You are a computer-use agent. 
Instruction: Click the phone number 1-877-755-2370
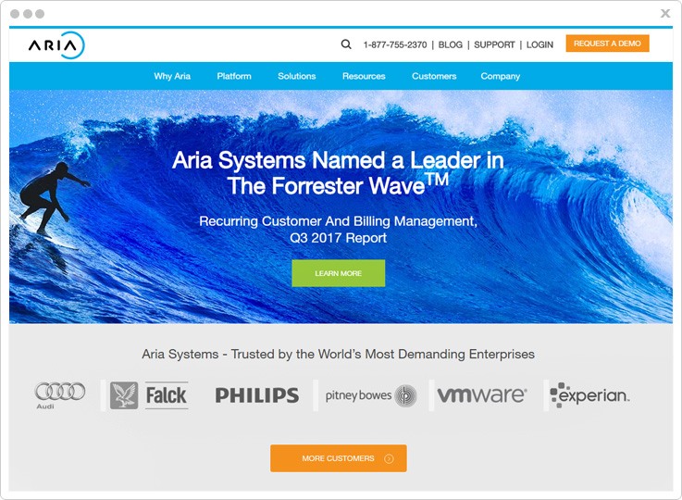click(x=395, y=44)
